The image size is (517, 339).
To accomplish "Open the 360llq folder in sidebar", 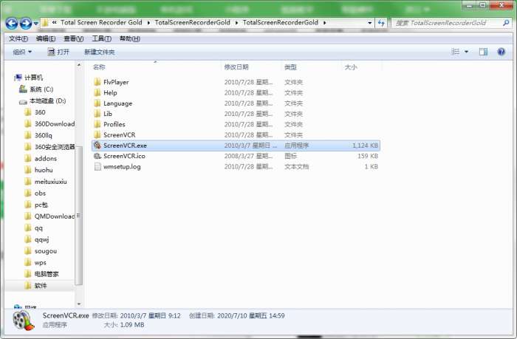I will coord(43,135).
